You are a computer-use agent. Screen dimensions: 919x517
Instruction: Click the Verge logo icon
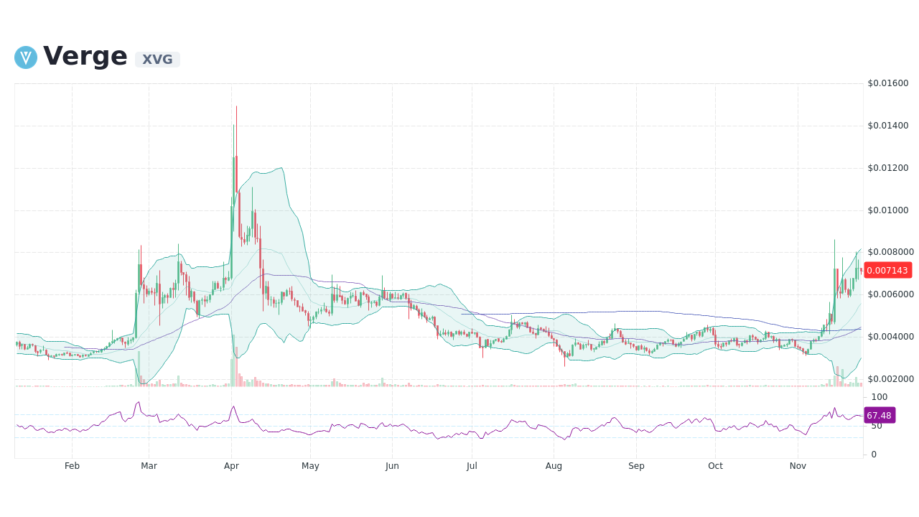coord(26,57)
